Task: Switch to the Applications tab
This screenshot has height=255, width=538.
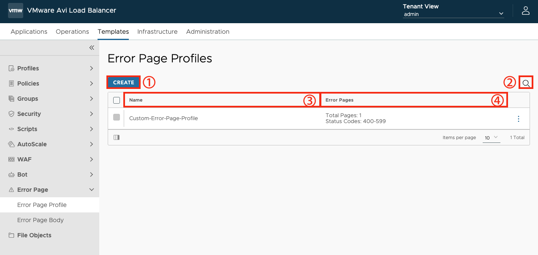Action: tap(29, 32)
